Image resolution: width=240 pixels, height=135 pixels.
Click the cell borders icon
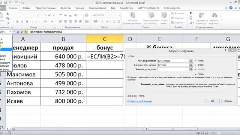point(36,22)
